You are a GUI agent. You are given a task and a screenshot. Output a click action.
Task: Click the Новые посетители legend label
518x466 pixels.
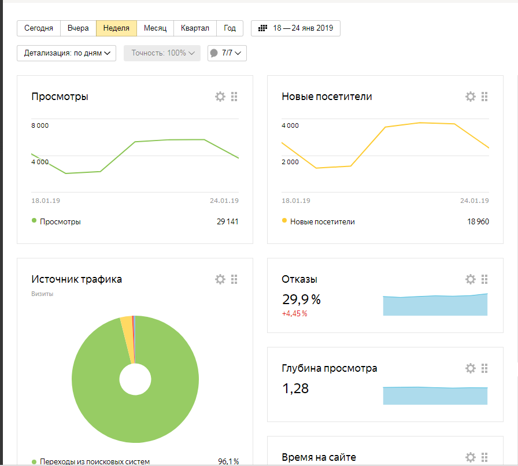323,222
